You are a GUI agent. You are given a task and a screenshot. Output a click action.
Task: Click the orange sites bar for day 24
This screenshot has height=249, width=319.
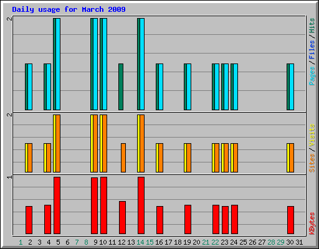coord(236,157)
